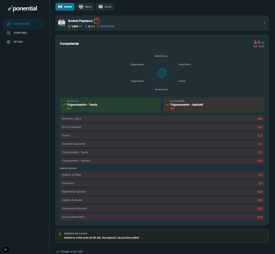Click the PREGATIRE BAC section label
Screen dimensions: 275x254
pyautogui.click(x=69, y=168)
